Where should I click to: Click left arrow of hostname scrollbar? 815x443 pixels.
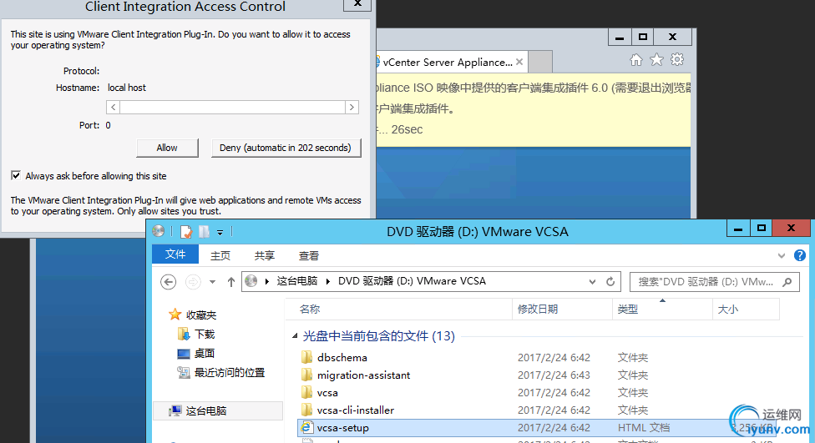pos(114,107)
